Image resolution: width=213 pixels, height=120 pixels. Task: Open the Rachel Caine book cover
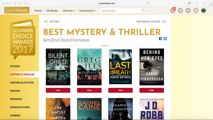click(89, 109)
